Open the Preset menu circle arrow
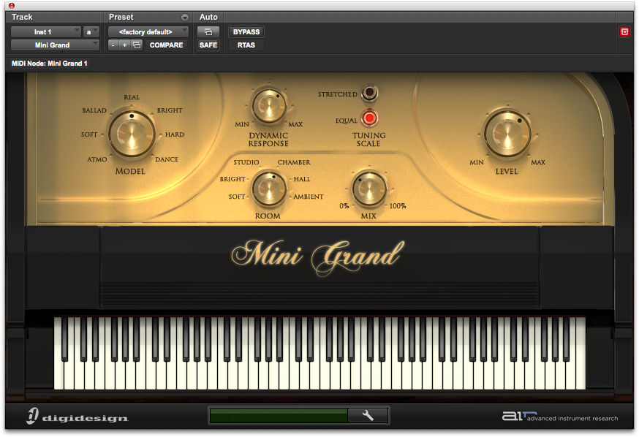 [185, 17]
